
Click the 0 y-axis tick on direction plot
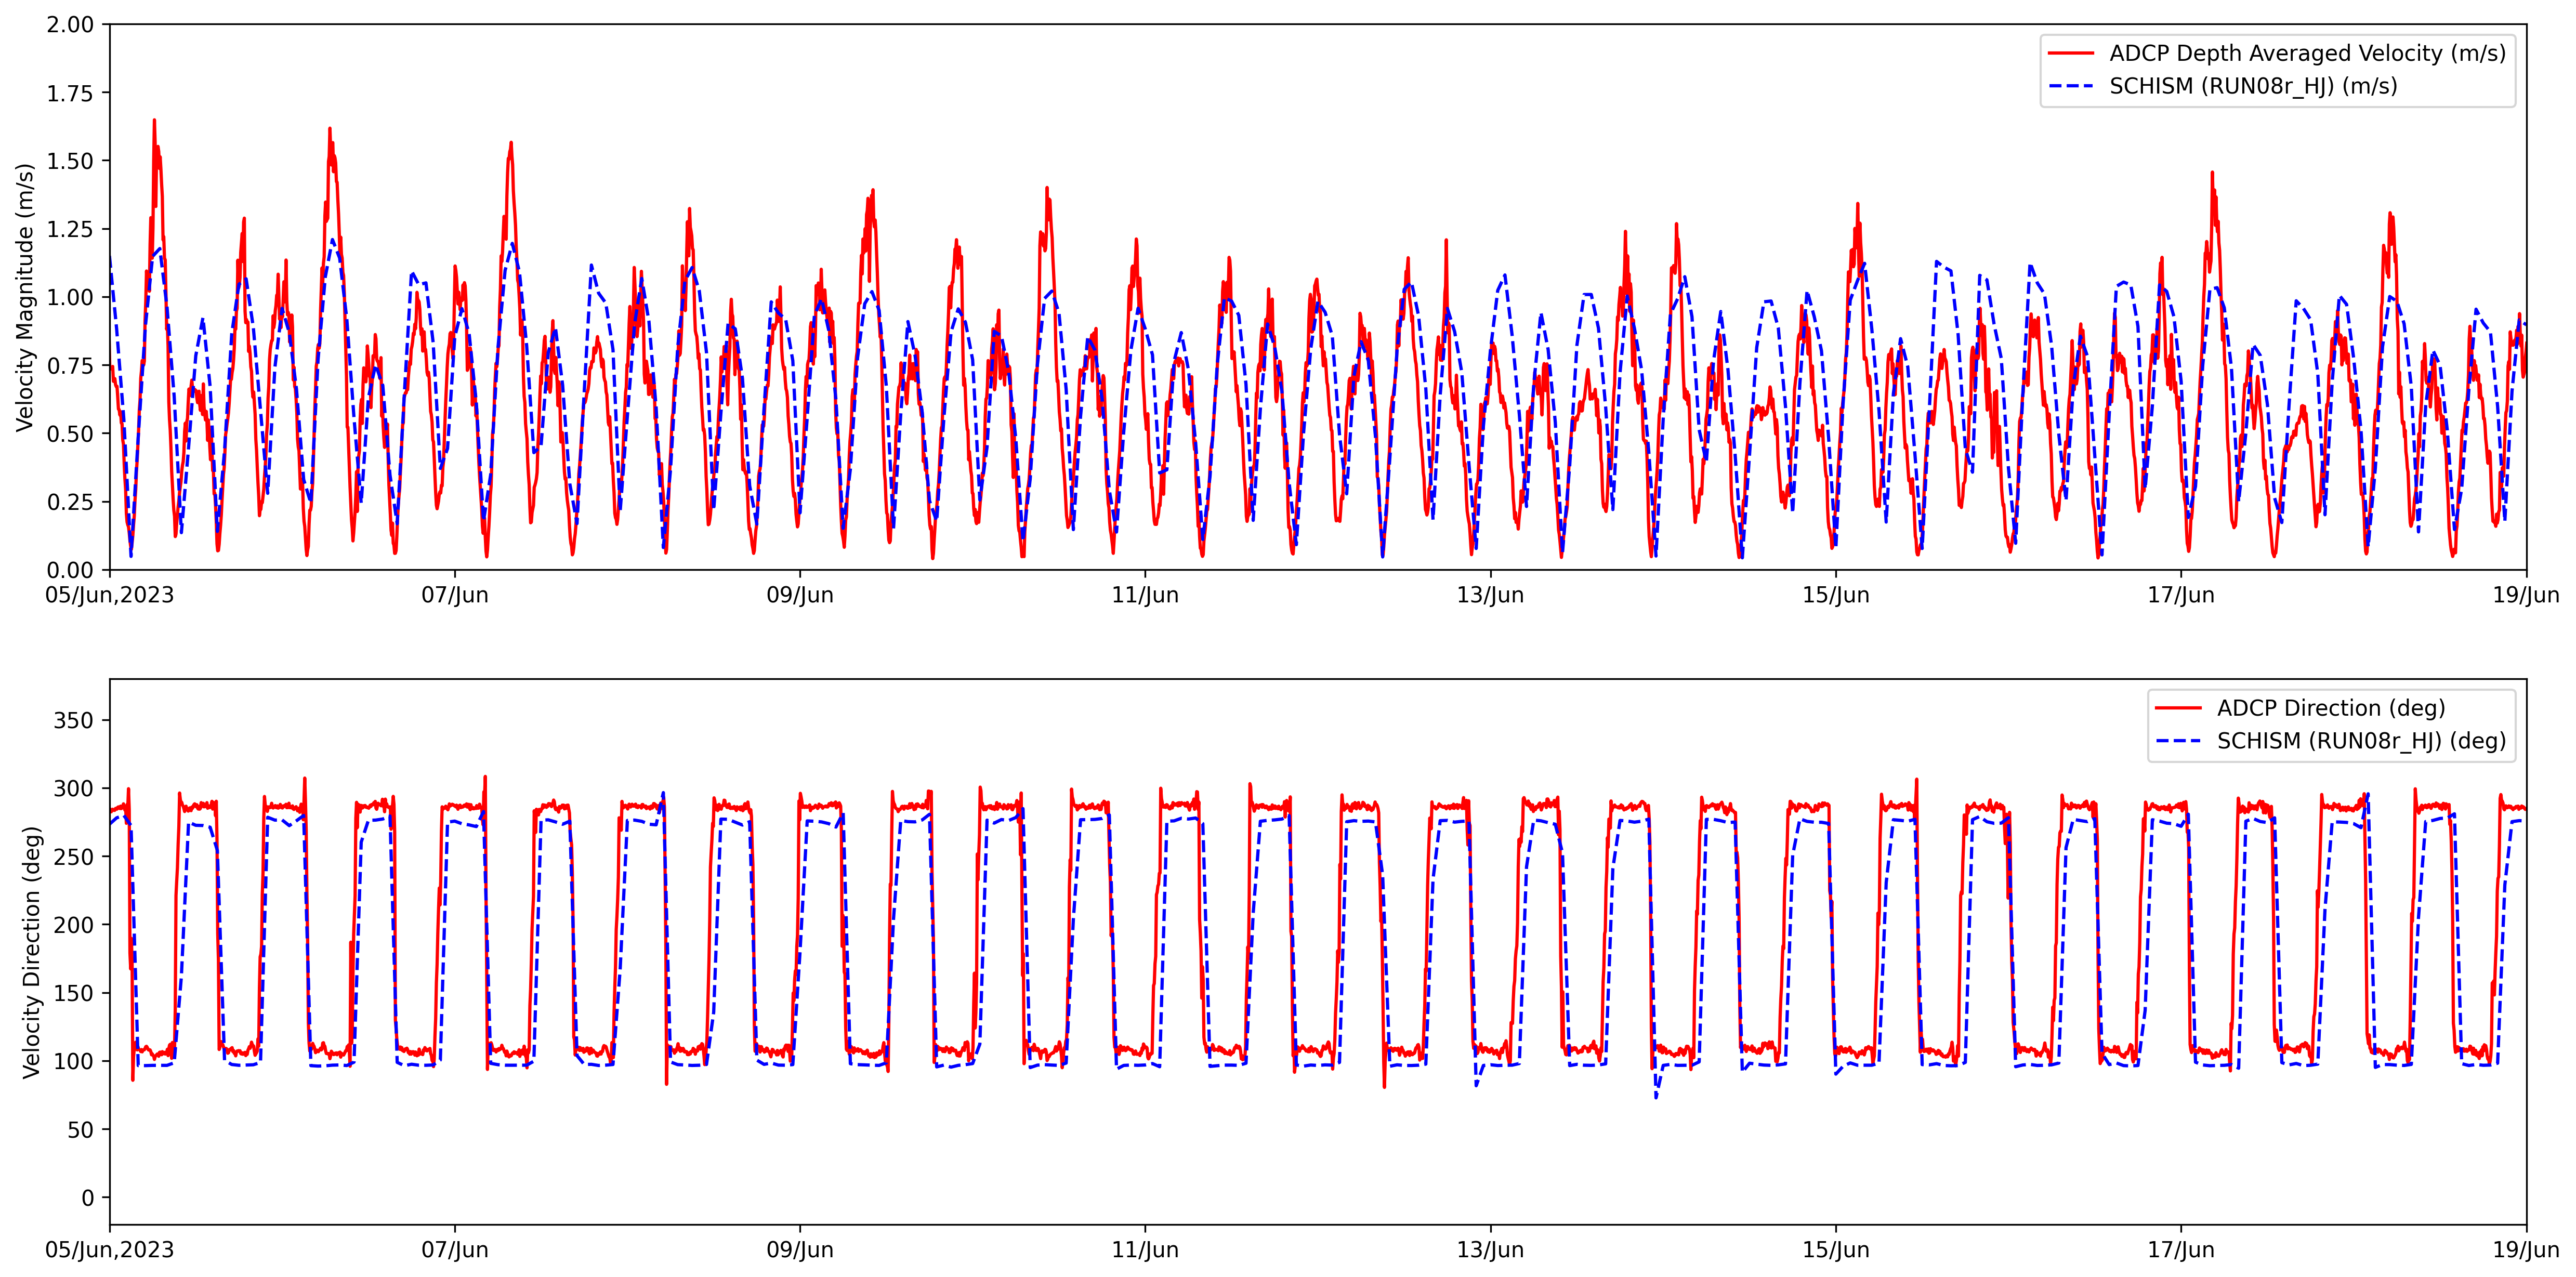coord(87,1198)
